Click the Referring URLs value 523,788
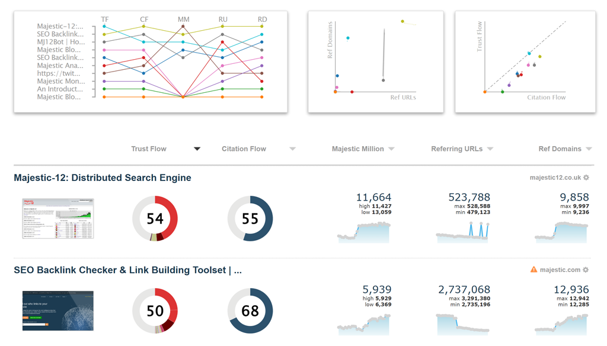 (469, 198)
